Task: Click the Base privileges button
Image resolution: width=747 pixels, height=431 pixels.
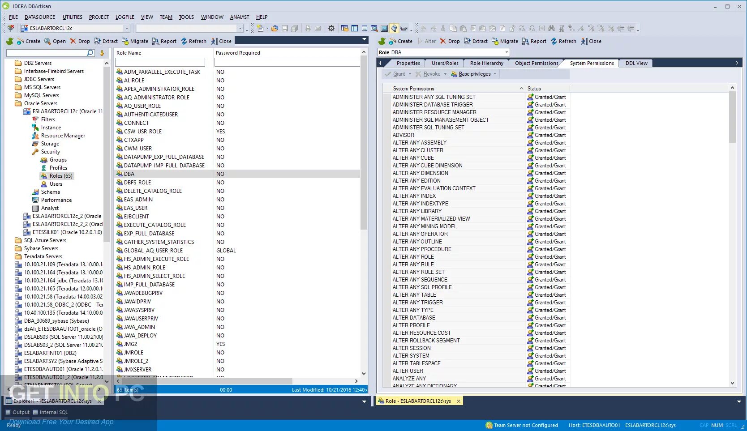Action: tap(471, 74)
